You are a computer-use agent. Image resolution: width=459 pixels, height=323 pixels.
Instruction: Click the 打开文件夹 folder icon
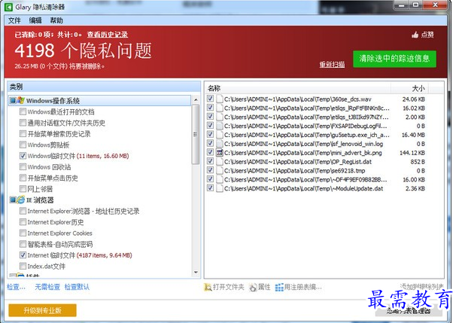(x=208, y=288)
